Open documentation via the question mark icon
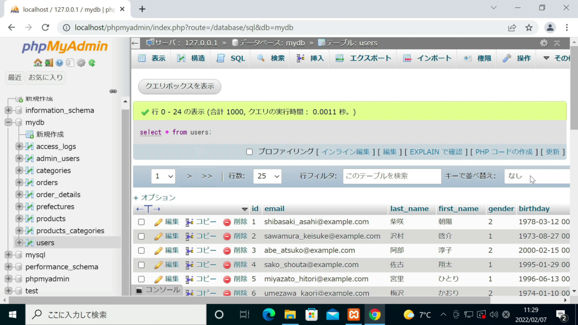578x325 pixels. pos(59,63)
